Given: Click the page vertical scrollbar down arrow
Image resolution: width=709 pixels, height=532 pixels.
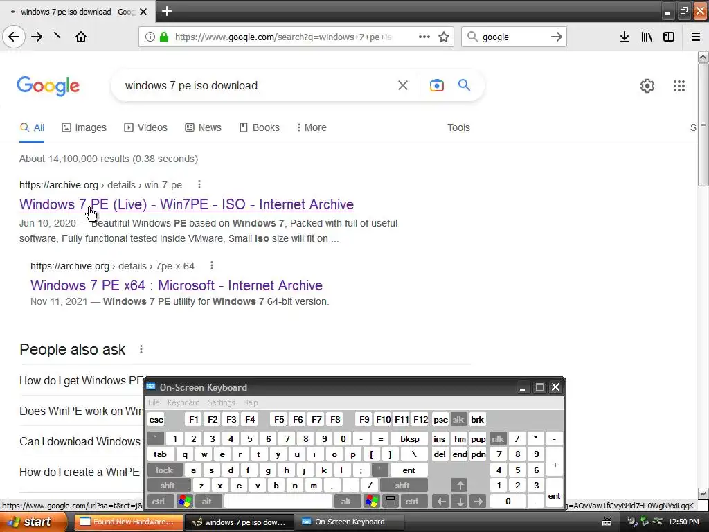Looking at the screenshot, I should [x=703, y=493].
